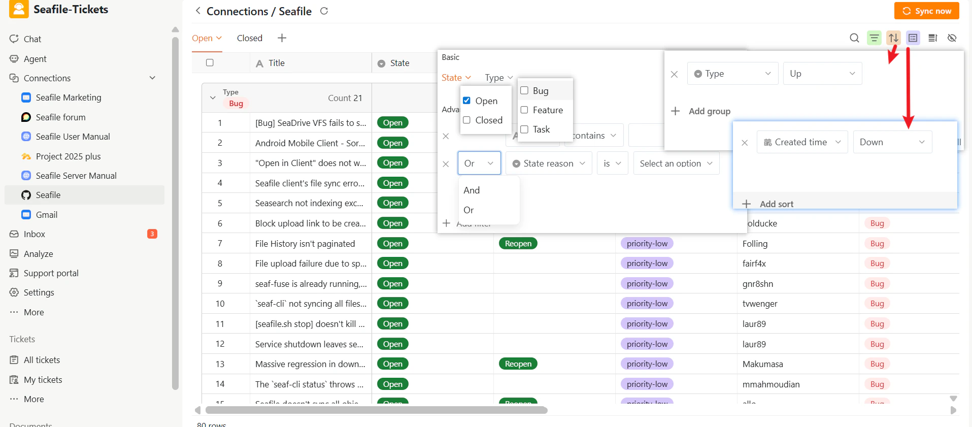Expand More under Settings

coord(27,312)
